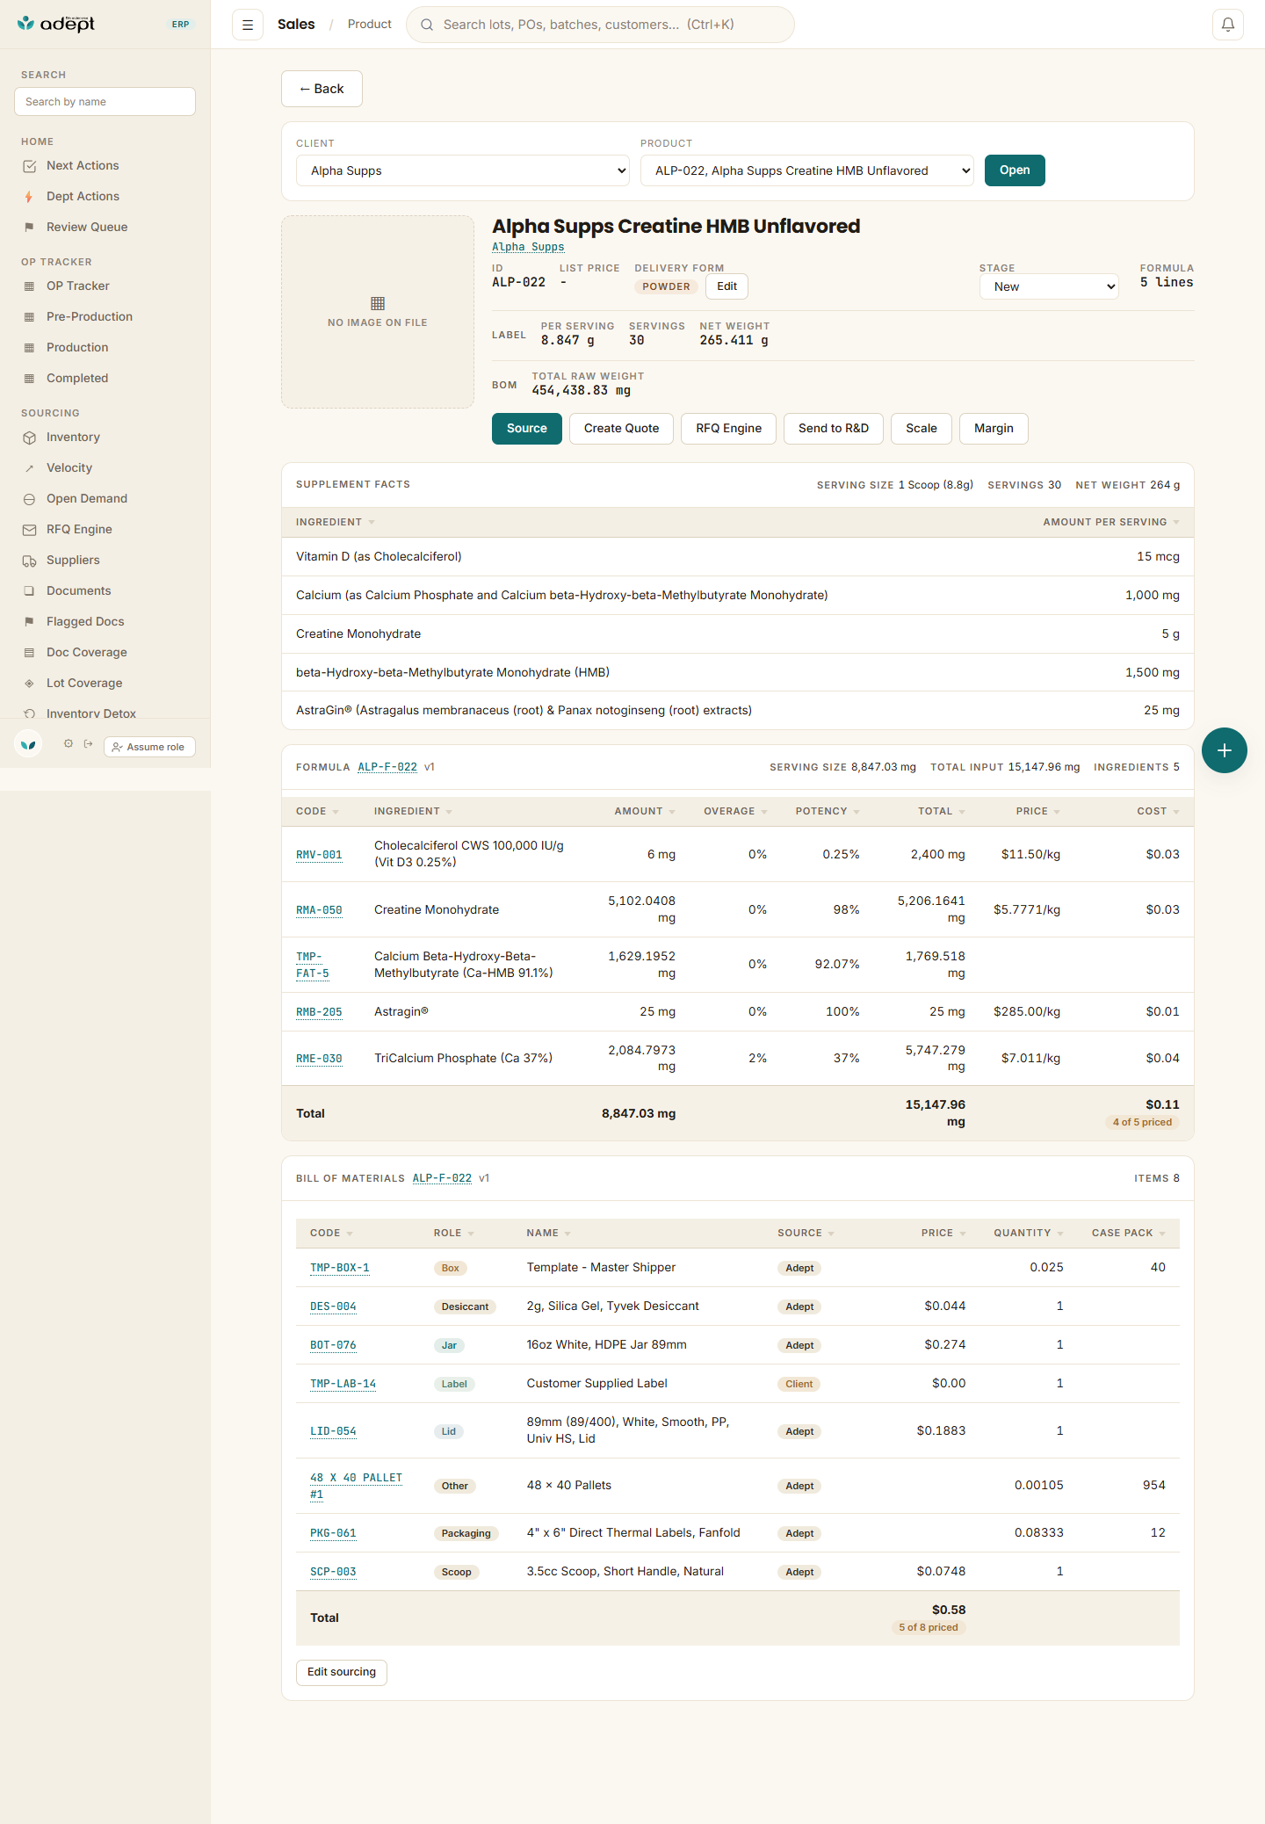The width and height of the screenshot is (1265, 1824).
Task: Click the global search field in top bar
Action: pyautogui.click(x=600, y=25)
